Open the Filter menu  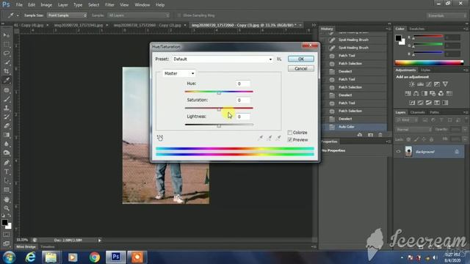coord(109,5)
